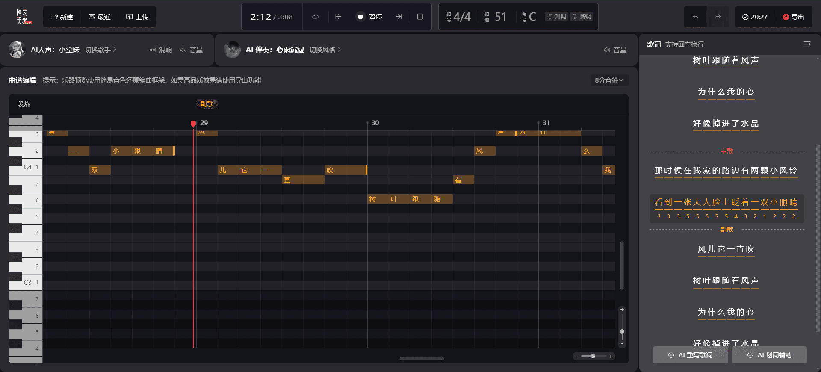Image resolution: width=821 pixels, height=372 pixels.
Task: Select the 随 note block
Action: (x=442, y=199)
